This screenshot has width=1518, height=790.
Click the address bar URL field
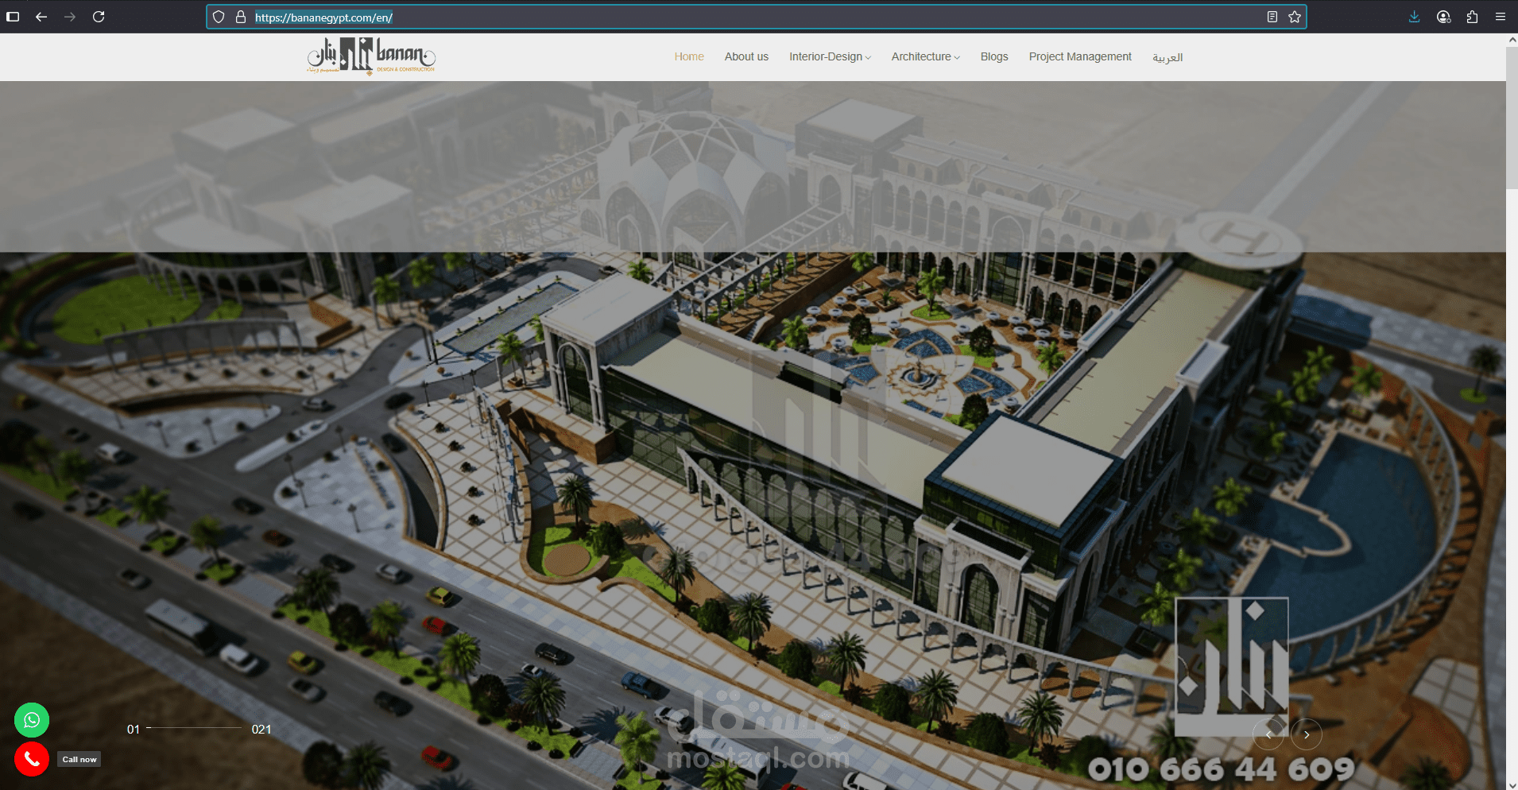[x=755, y=17]
